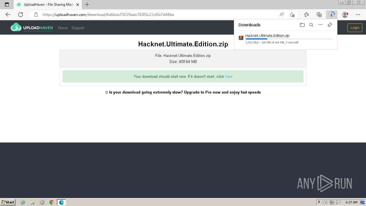Open the Home nav link
This screenshot has height=206, width=366.
click(63, 28)
